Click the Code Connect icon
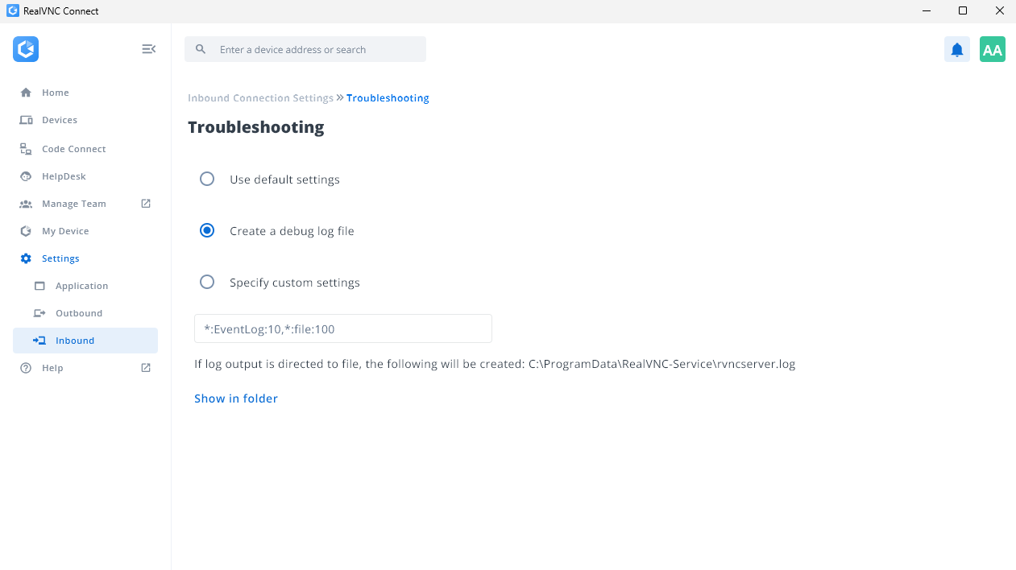This screenshot has width=1016, height=570. pyautogui.click(x=26, y=149)
